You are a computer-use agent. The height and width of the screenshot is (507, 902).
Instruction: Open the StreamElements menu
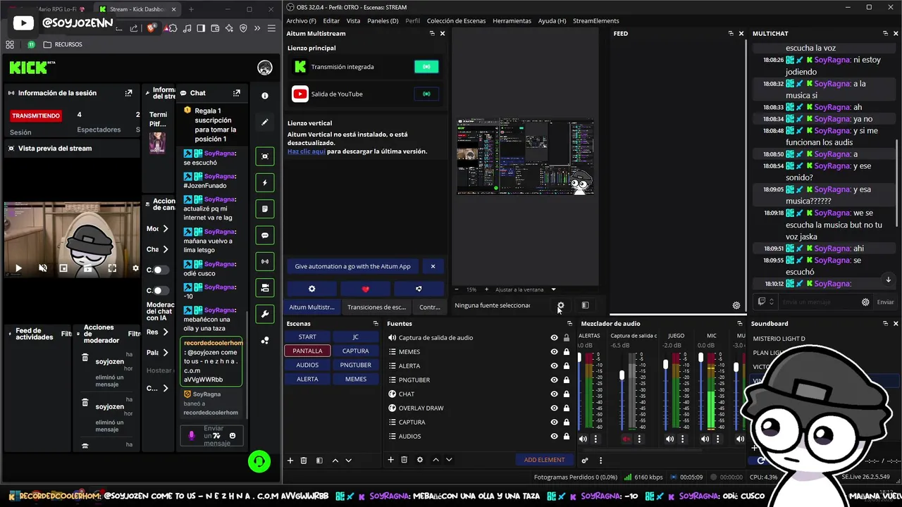coord(596,21)
